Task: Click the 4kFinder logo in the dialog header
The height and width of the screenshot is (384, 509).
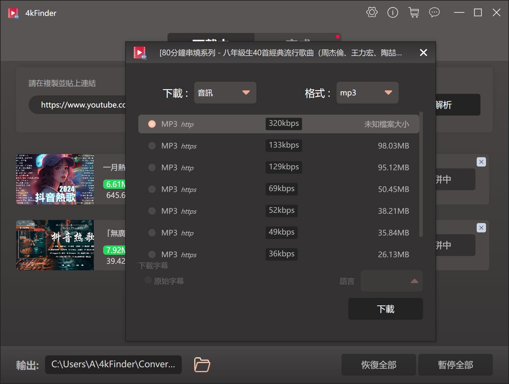Action: (x=140, y=53)
